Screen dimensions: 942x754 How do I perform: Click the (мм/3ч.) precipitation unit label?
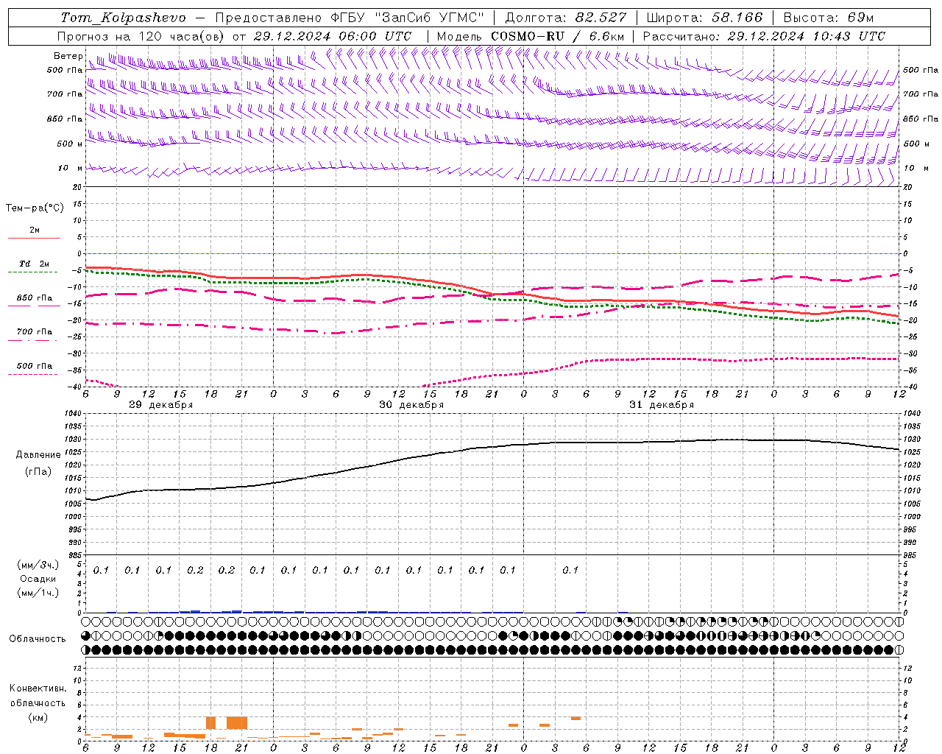click(x=38, y=565)
